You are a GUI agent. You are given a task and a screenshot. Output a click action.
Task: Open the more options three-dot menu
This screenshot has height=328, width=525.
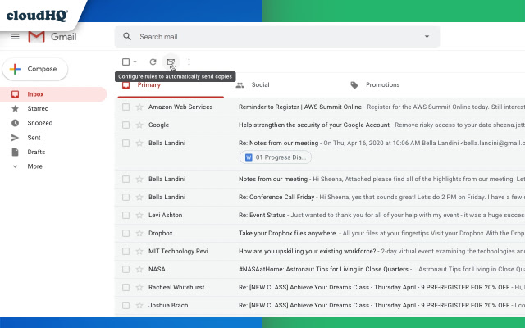tap(189, 61)
